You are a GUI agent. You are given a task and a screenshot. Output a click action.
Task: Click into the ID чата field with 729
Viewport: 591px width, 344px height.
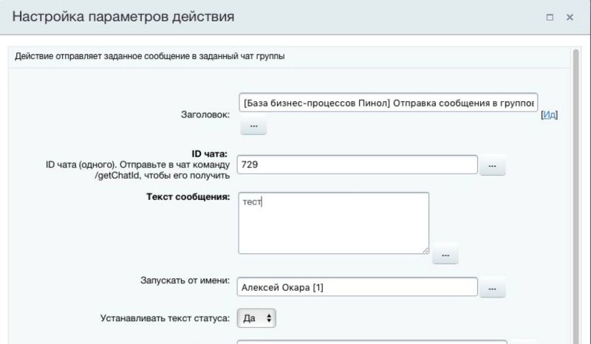tap(358, 164)
